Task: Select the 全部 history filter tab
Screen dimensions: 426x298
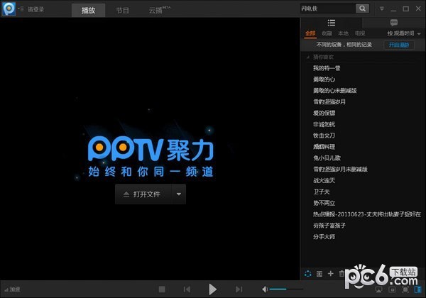Action: [310, 33]
